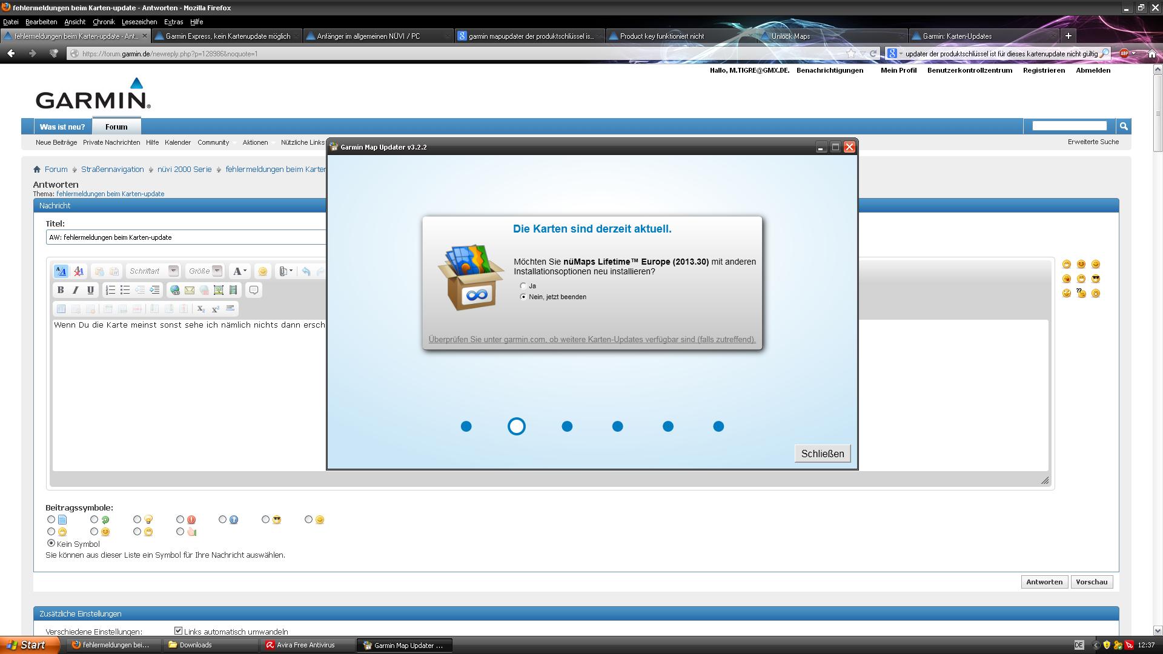Choose the thumbs-up post icon radio
Image resolution: width=1163 pixels, height=654 pixels.
(x=180, y=531)
